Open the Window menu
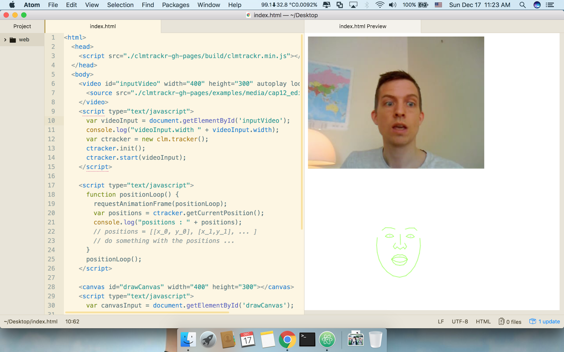564x352 pixels. coord(209,5)
